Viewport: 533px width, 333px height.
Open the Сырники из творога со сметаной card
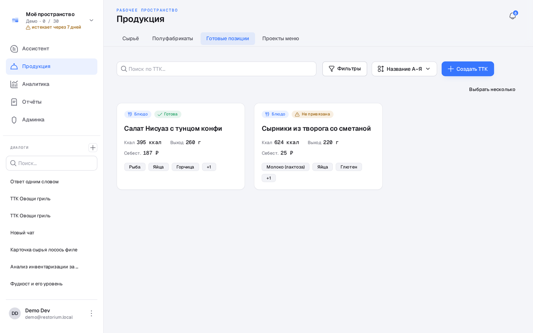tap(318, 147)
